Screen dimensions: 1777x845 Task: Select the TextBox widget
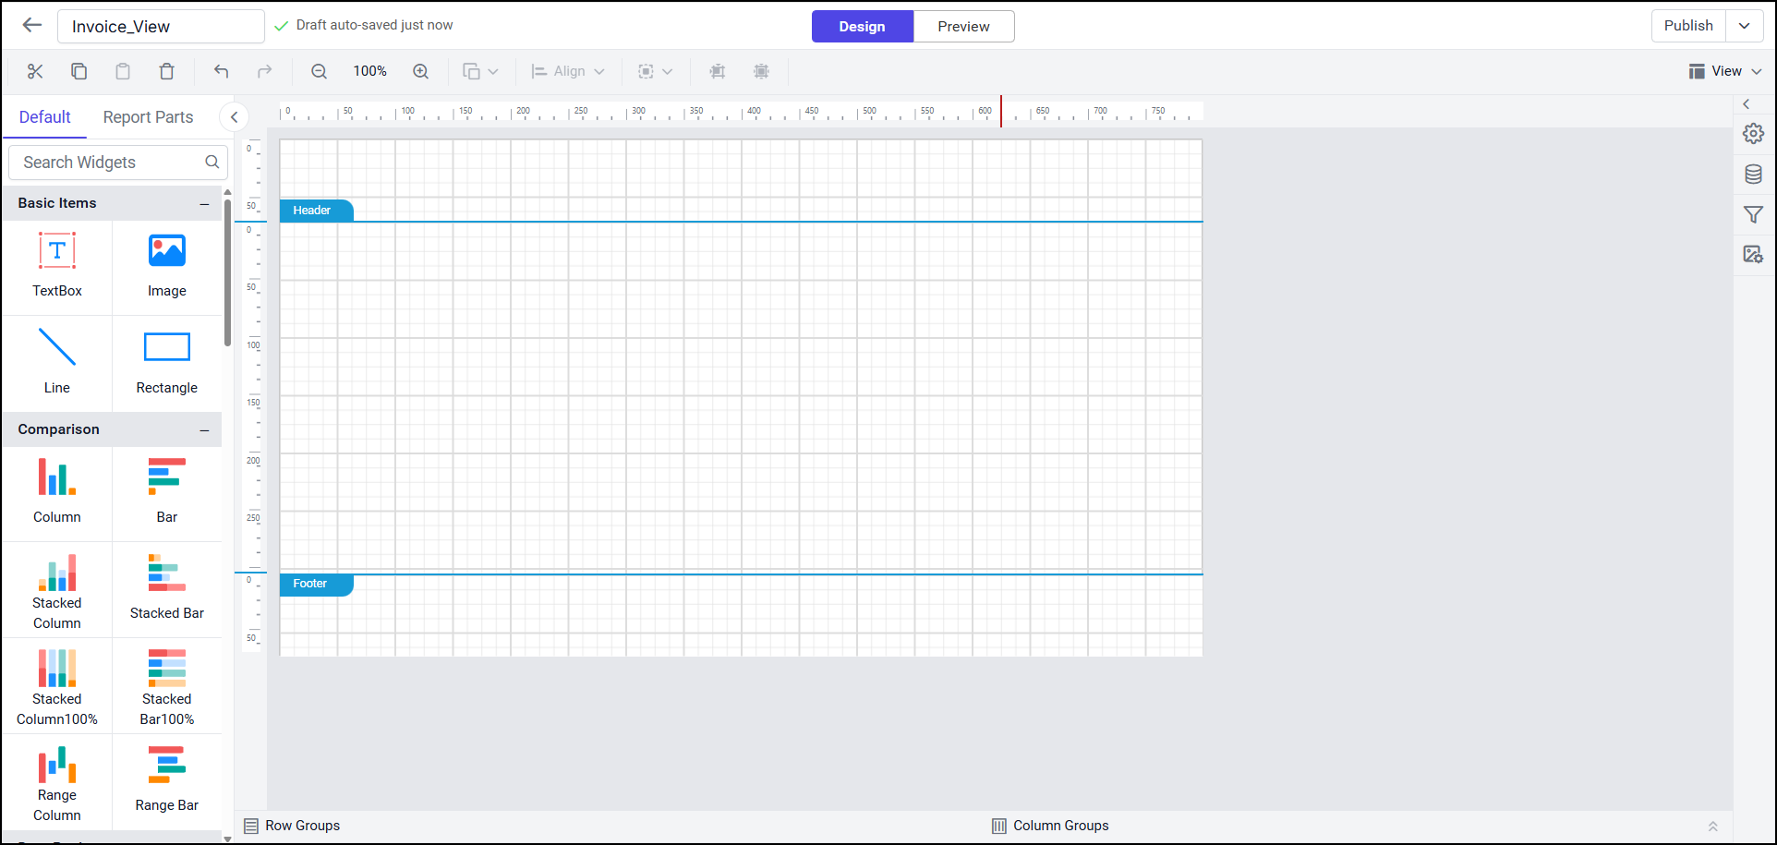pos(57,265)
